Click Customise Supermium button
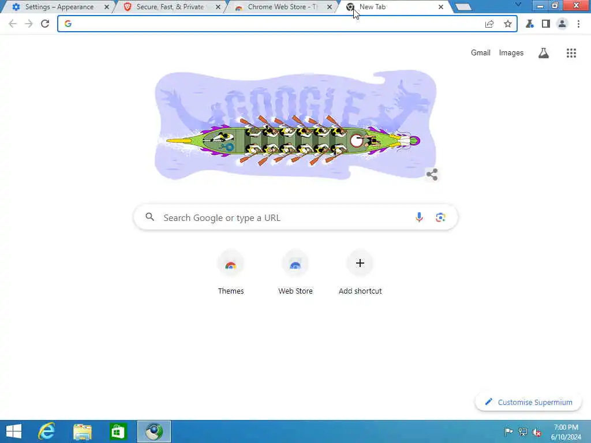591x443 pixels. 529,402
